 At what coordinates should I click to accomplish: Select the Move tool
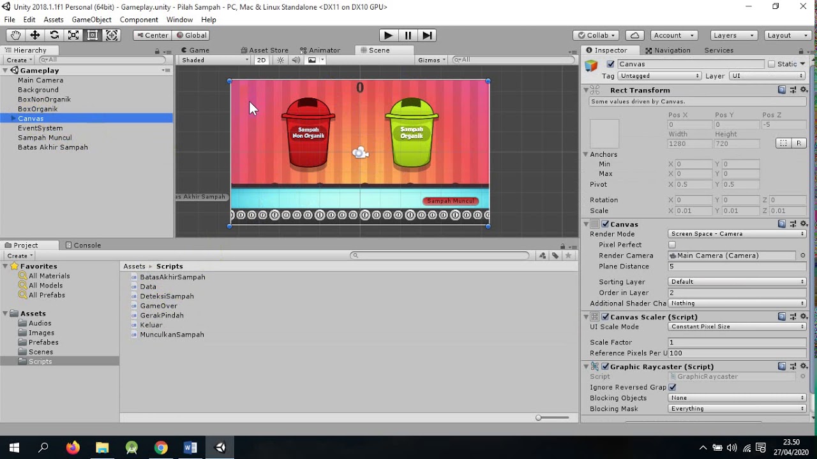(x=34, y=35)
